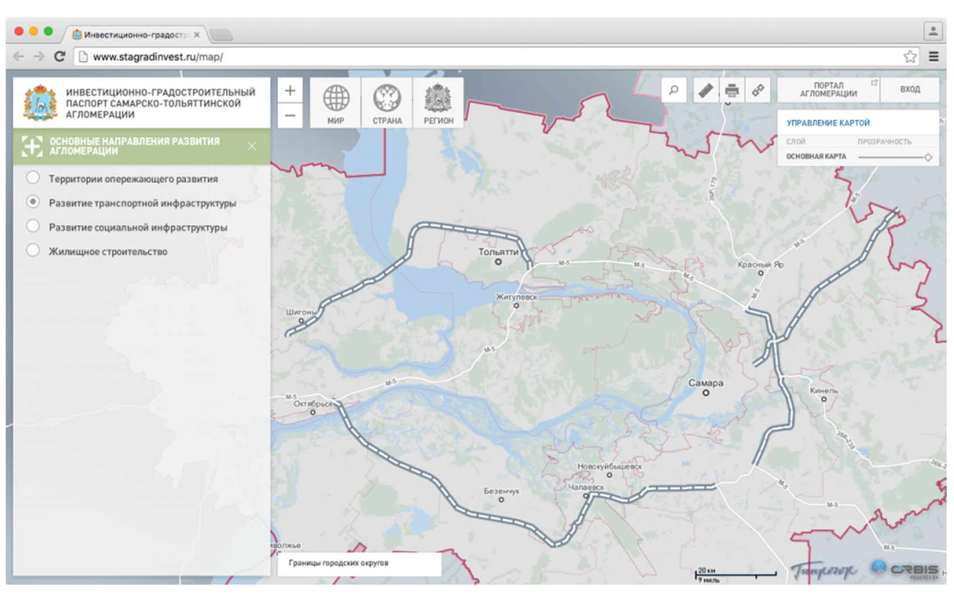Viewport: 954px width, 601px height.
Task: Open the map search magnifier
Action: point(674,90)
